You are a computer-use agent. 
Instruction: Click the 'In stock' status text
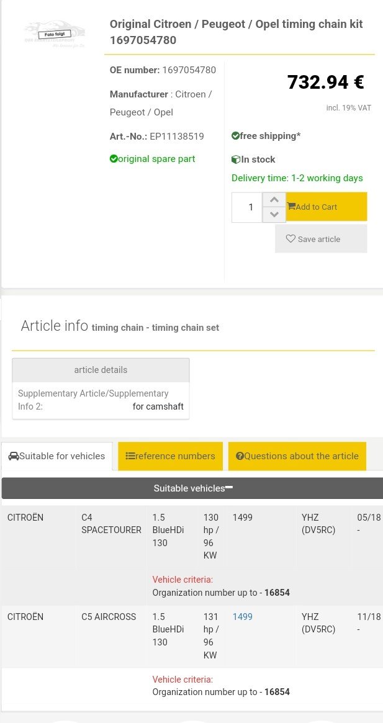[258, 159]
